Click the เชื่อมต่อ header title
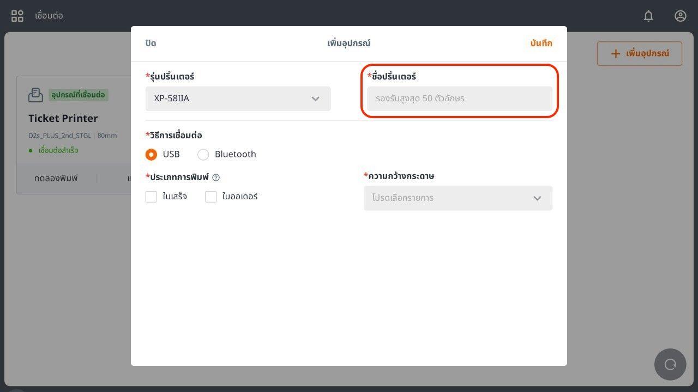 [49, 16]
